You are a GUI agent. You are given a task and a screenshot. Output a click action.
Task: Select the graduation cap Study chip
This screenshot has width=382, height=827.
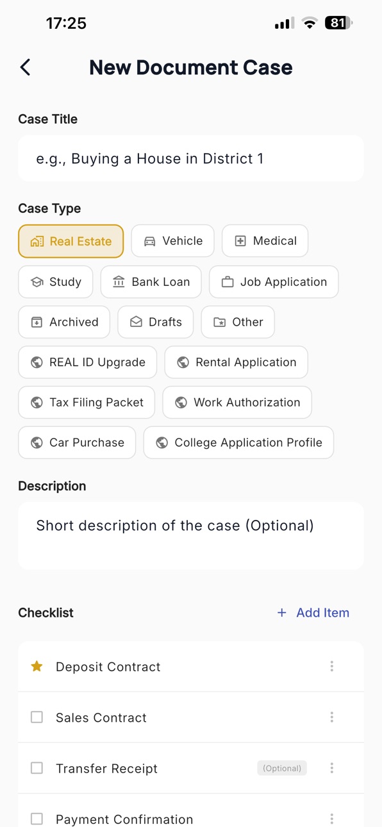coord(56,282)
